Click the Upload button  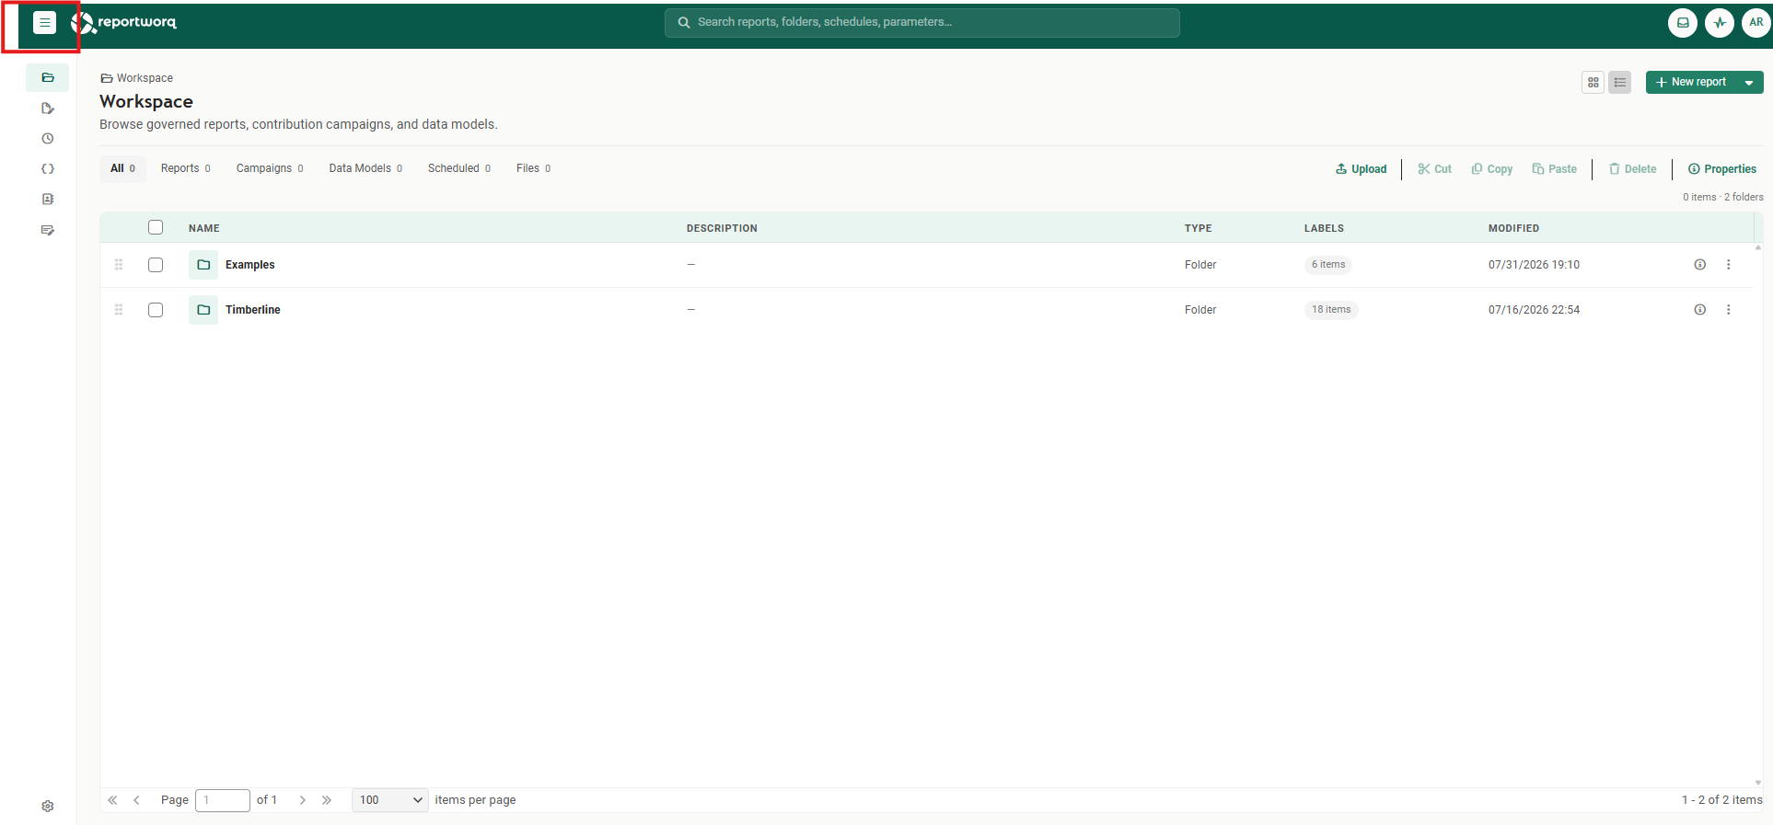[x=1362, y=169]
